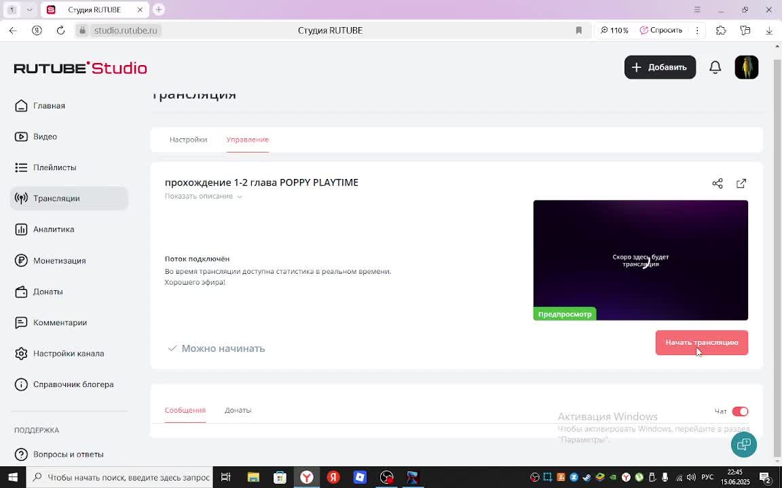
Task: Click the Начать трансляцию button
Action: pos(701,342)
